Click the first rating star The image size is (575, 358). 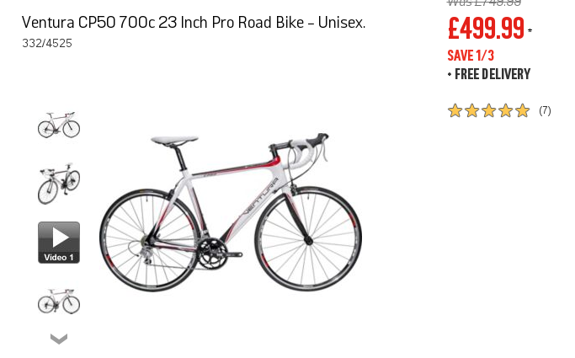[455, 110]
